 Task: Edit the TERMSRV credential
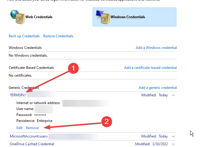point(19,128)
